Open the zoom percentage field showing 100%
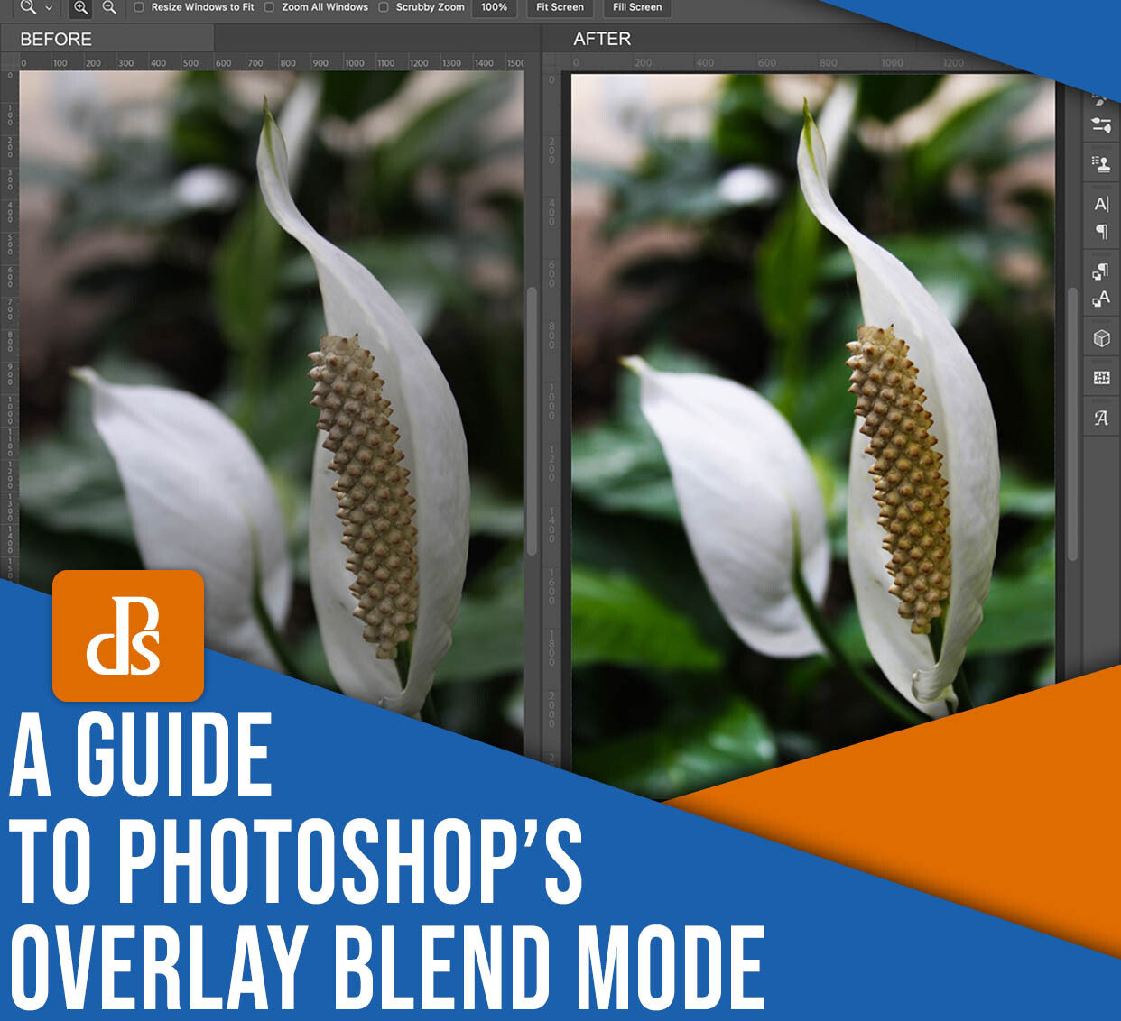This screenshot has height=1021, width=1121. tap(494, 7)
